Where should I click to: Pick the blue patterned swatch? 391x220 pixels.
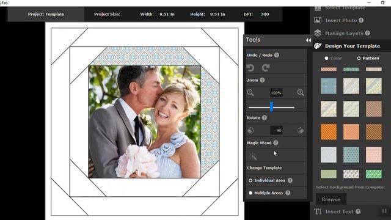[329, 86]
